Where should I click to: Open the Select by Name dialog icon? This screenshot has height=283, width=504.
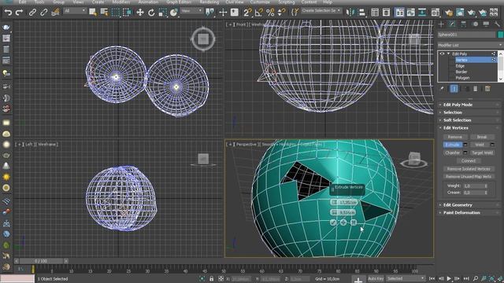point(104,13)
